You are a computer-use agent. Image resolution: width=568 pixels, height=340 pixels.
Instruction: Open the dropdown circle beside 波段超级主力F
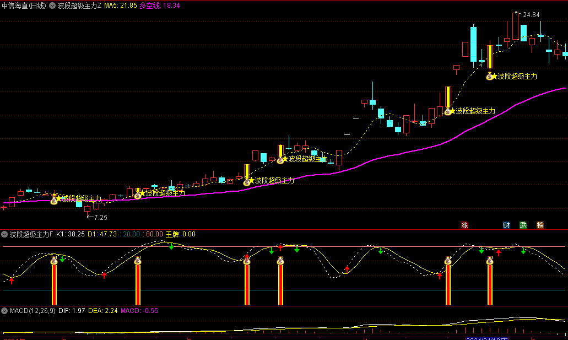coord(4,234)
